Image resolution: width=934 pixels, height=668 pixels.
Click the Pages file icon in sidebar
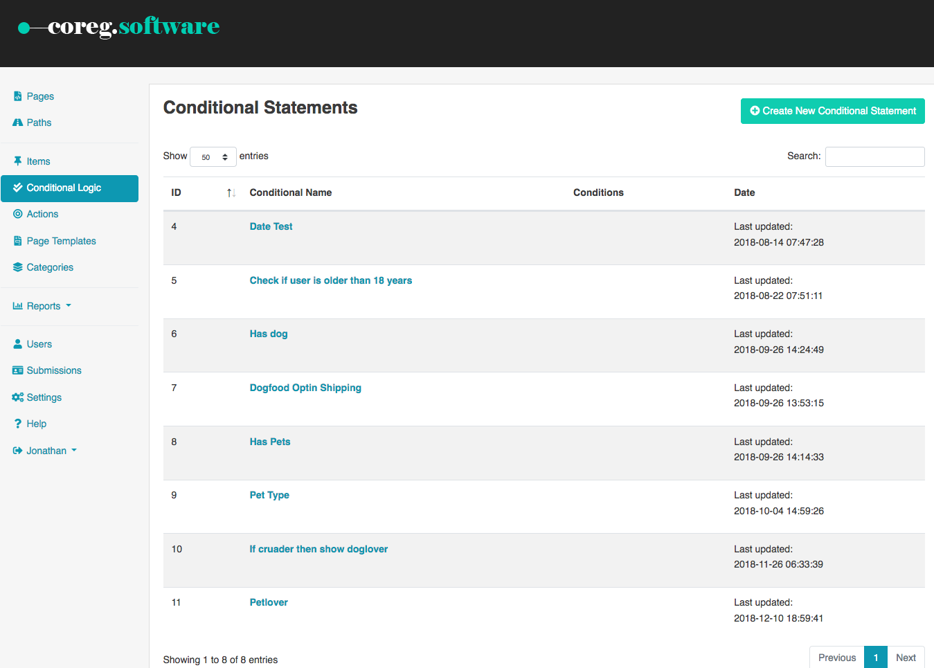click(x=18, y=96)
